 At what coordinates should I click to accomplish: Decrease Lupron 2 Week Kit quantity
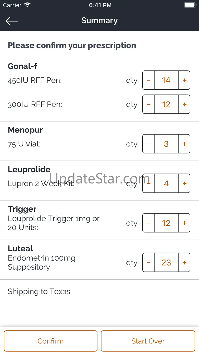(148, 184)
